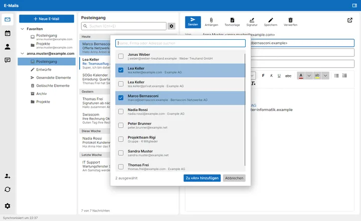Screen dimensions: 361x221
Task: Check the Thomas Frei checkbox
Action: coord(121,167)
